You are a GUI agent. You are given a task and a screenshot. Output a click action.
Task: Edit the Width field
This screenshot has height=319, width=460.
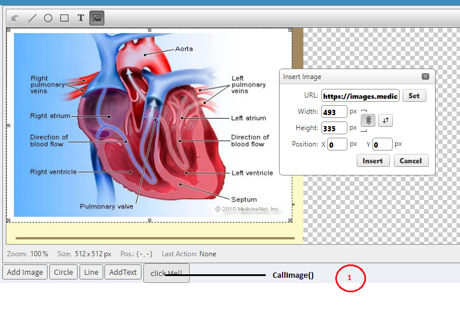point(334,112)
